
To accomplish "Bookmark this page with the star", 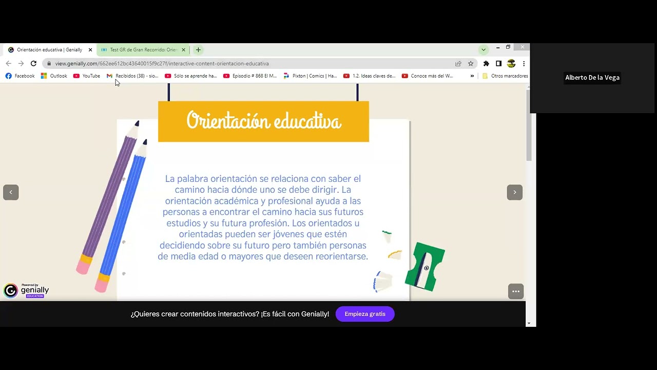I will click(471, 64).
